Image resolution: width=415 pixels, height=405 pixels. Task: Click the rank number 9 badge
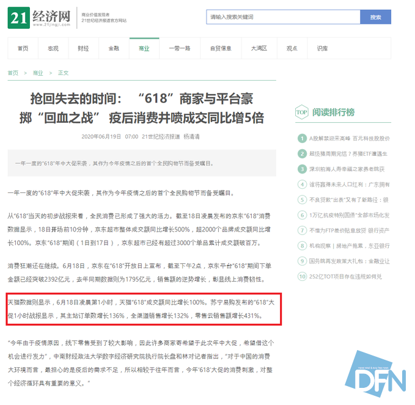(302, 261)
